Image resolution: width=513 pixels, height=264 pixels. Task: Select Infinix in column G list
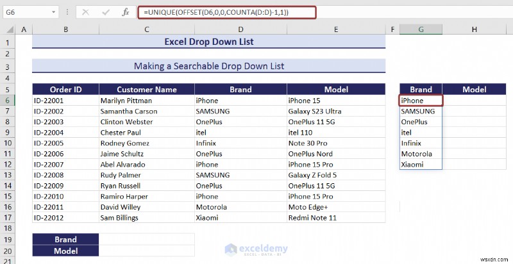tap(421, 143)
